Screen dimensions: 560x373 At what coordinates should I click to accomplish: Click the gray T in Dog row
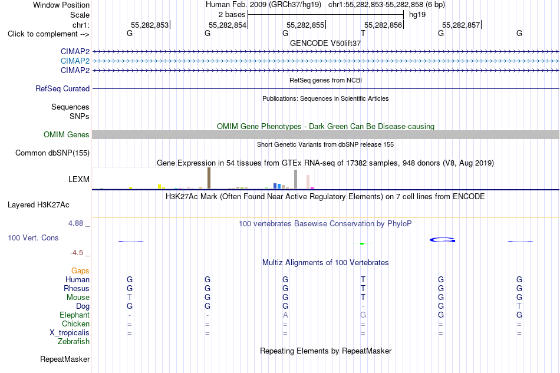point(519,306)
